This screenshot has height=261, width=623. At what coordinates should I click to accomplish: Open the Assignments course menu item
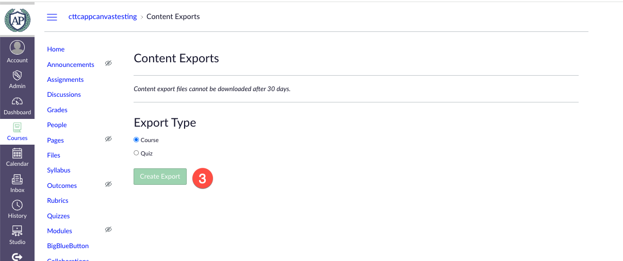(65, 80)
